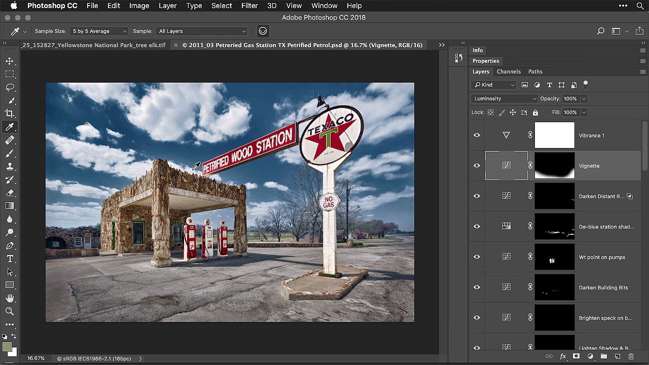Filter for adjustment layers icon
649x365 pixels.
pyautogui.click(x=537, y=85)
